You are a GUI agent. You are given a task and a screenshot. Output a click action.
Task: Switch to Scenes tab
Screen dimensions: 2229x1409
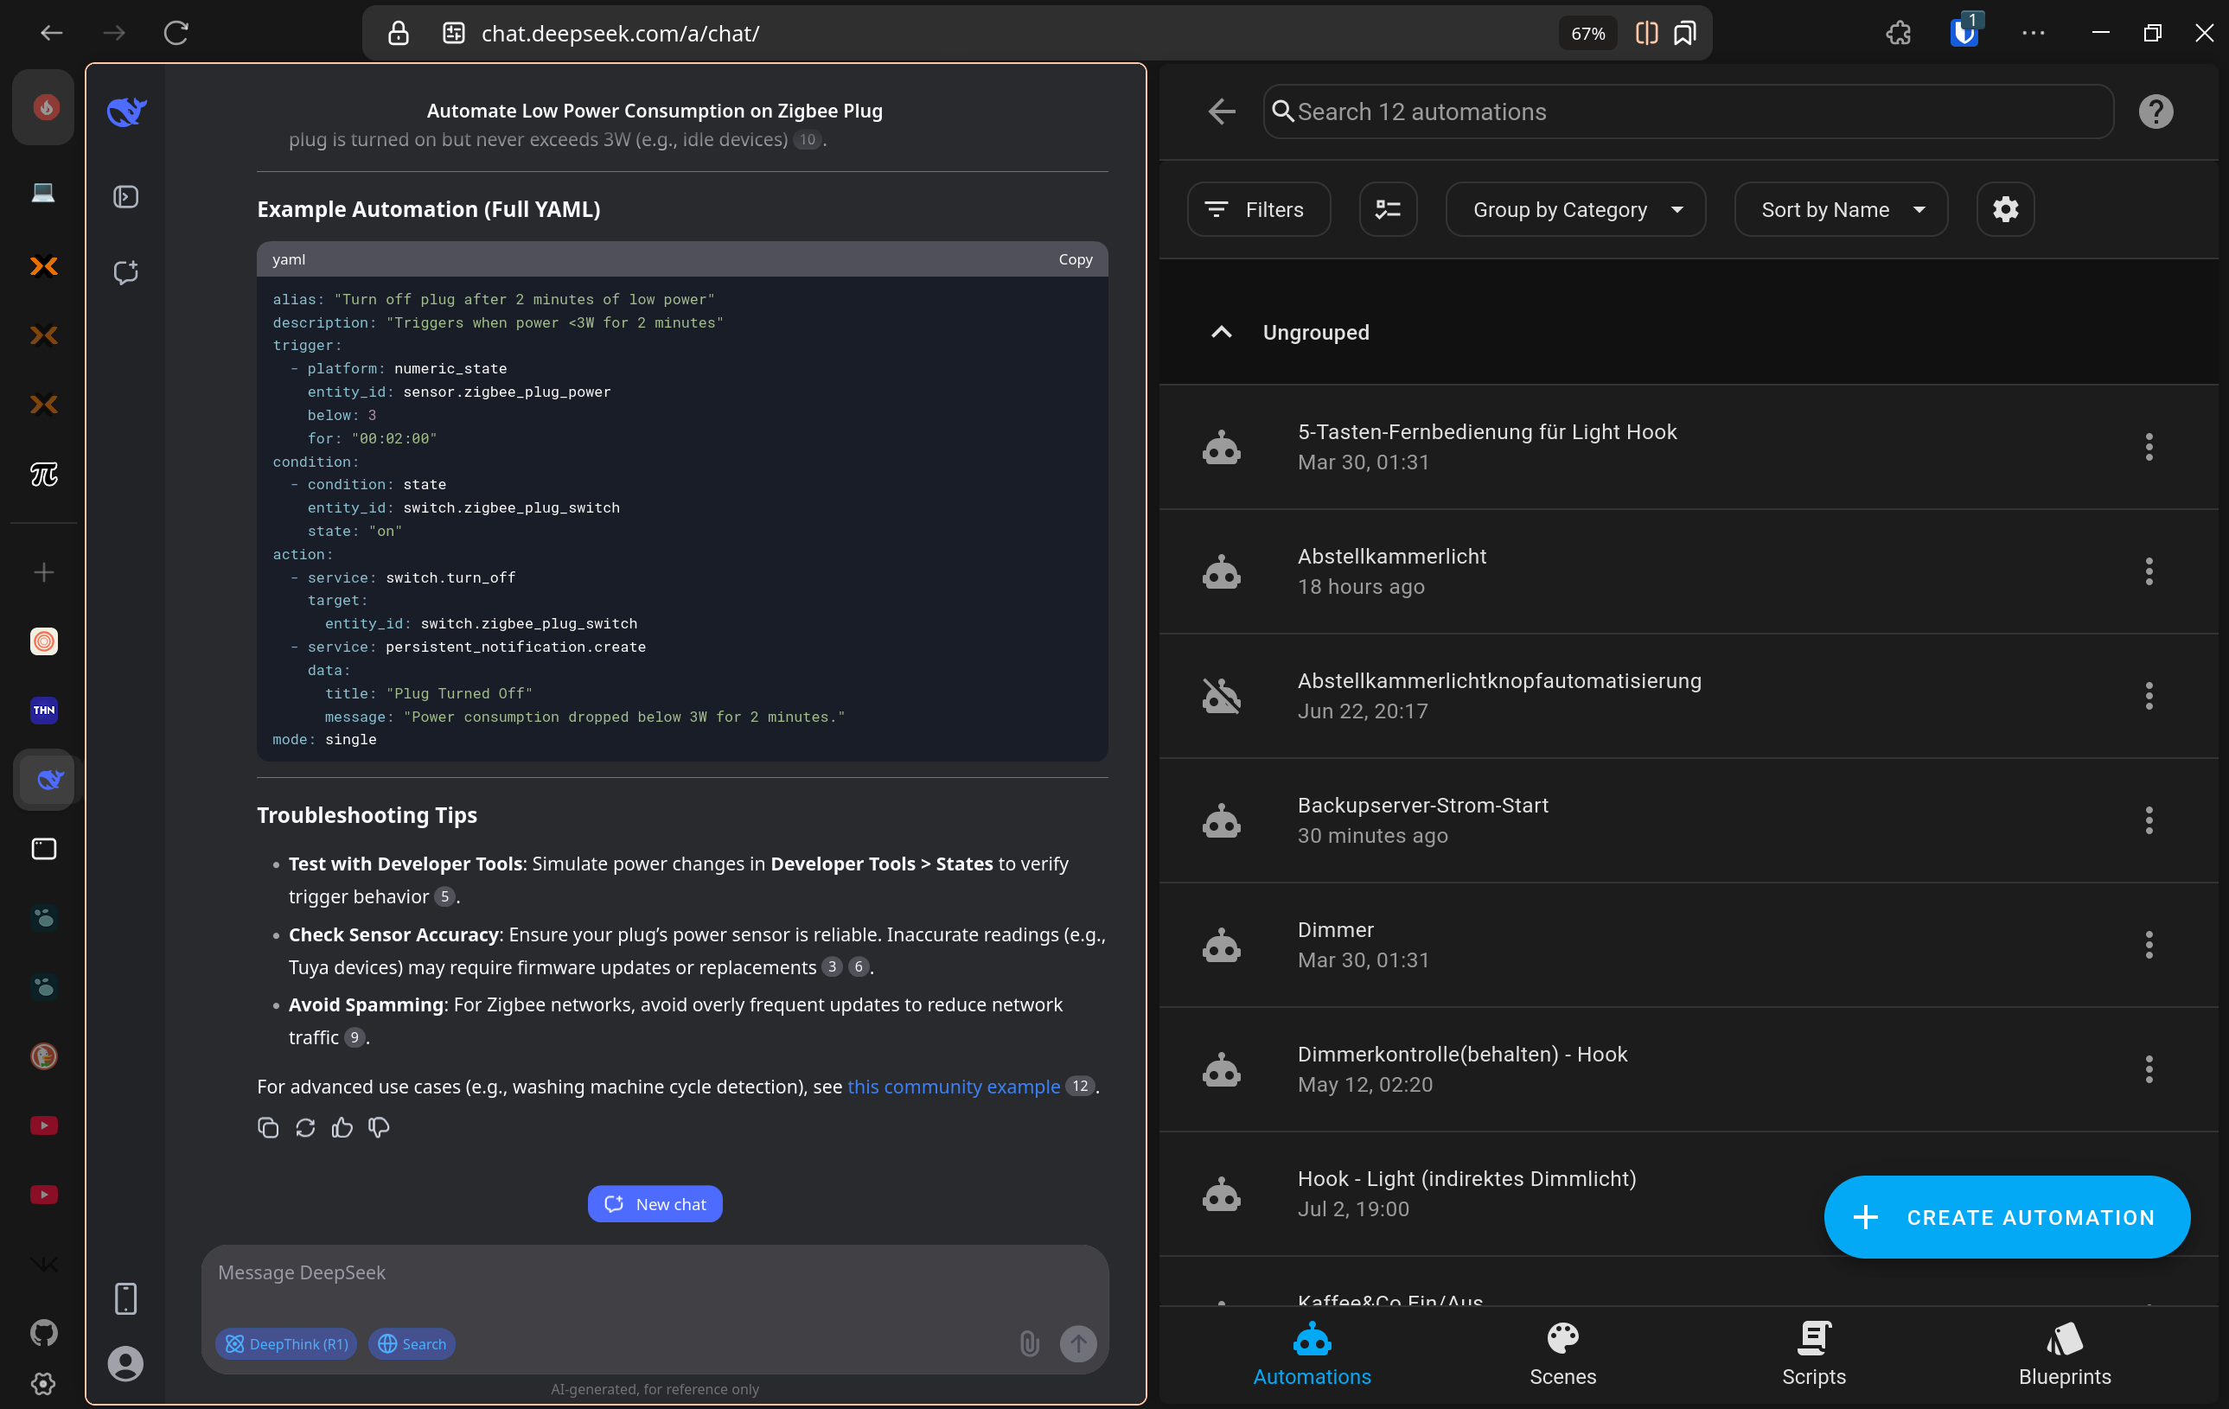click(1562, 1355)
